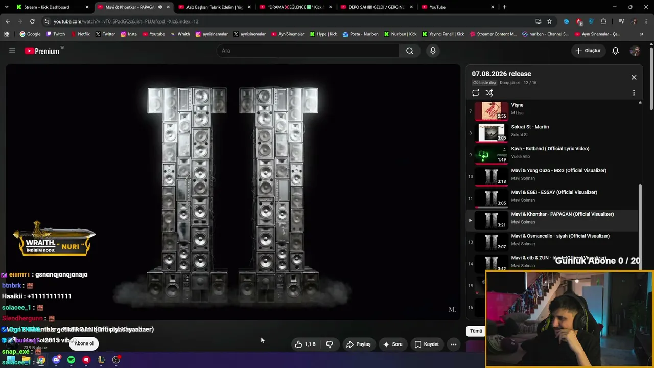Open more actions menu under the video
This screenshot has height=368, width=654.
[x=454, y=344]
